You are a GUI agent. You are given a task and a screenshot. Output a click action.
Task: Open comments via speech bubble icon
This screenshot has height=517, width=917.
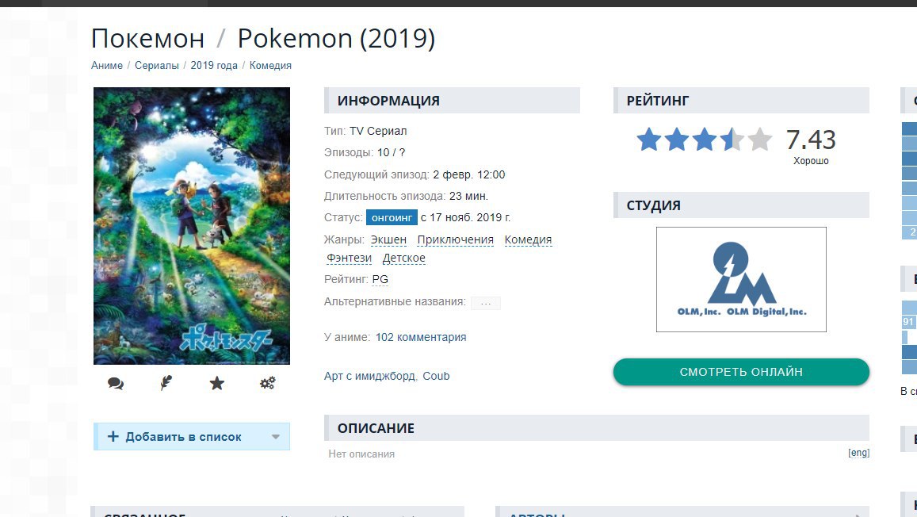[x=116, y=383]
